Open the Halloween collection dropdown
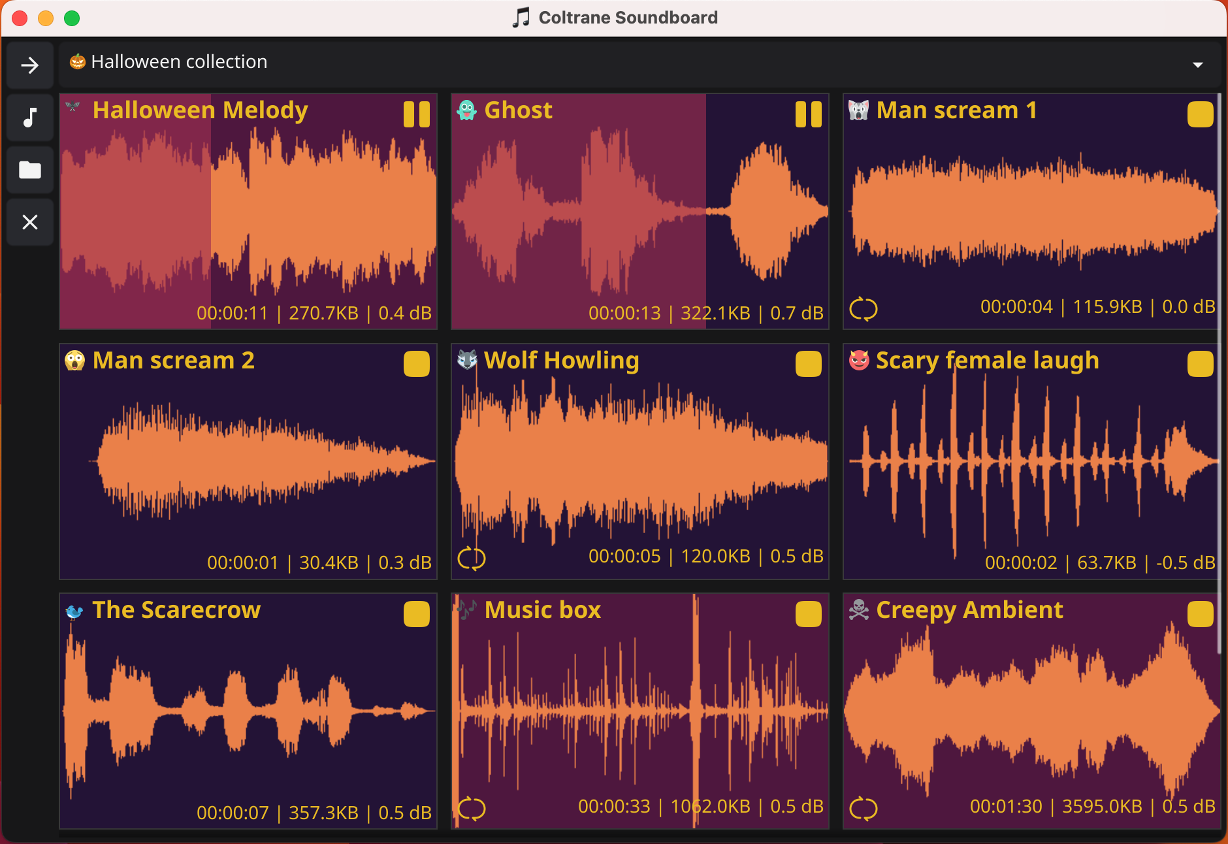Viewport: 1228px width, 844px height. [x=1198, y=63]
